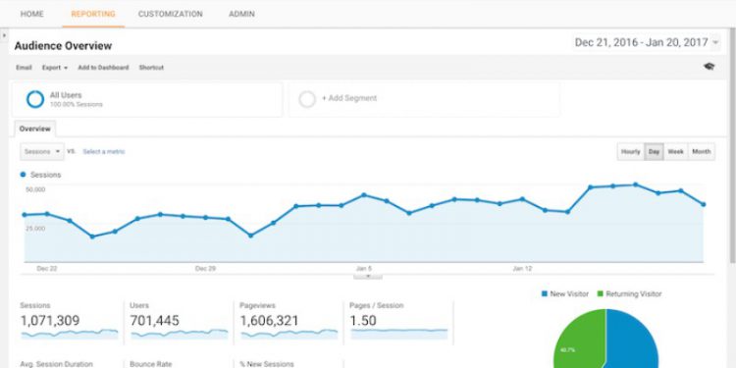
Task: Switch the graph to Day view
Action: coord(654,151)
